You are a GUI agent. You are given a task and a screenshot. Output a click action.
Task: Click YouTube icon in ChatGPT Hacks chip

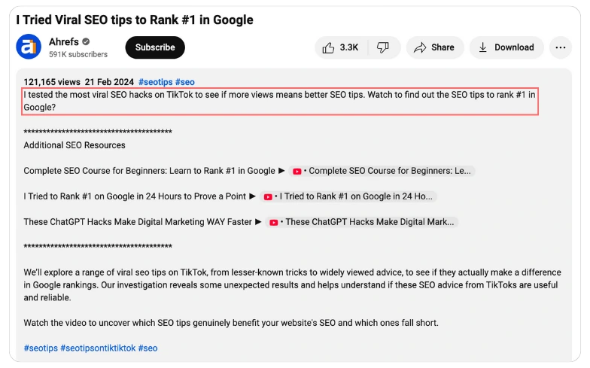pos(274,223)
